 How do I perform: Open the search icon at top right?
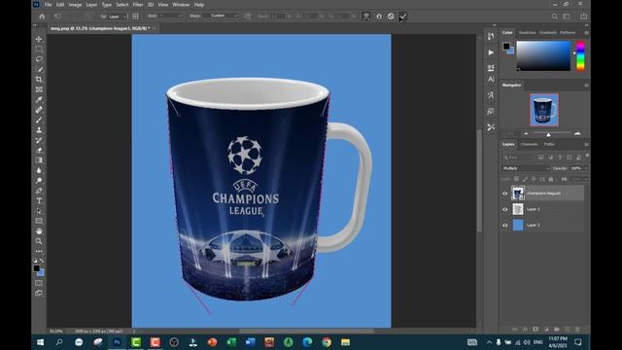[x=555, y=17]
